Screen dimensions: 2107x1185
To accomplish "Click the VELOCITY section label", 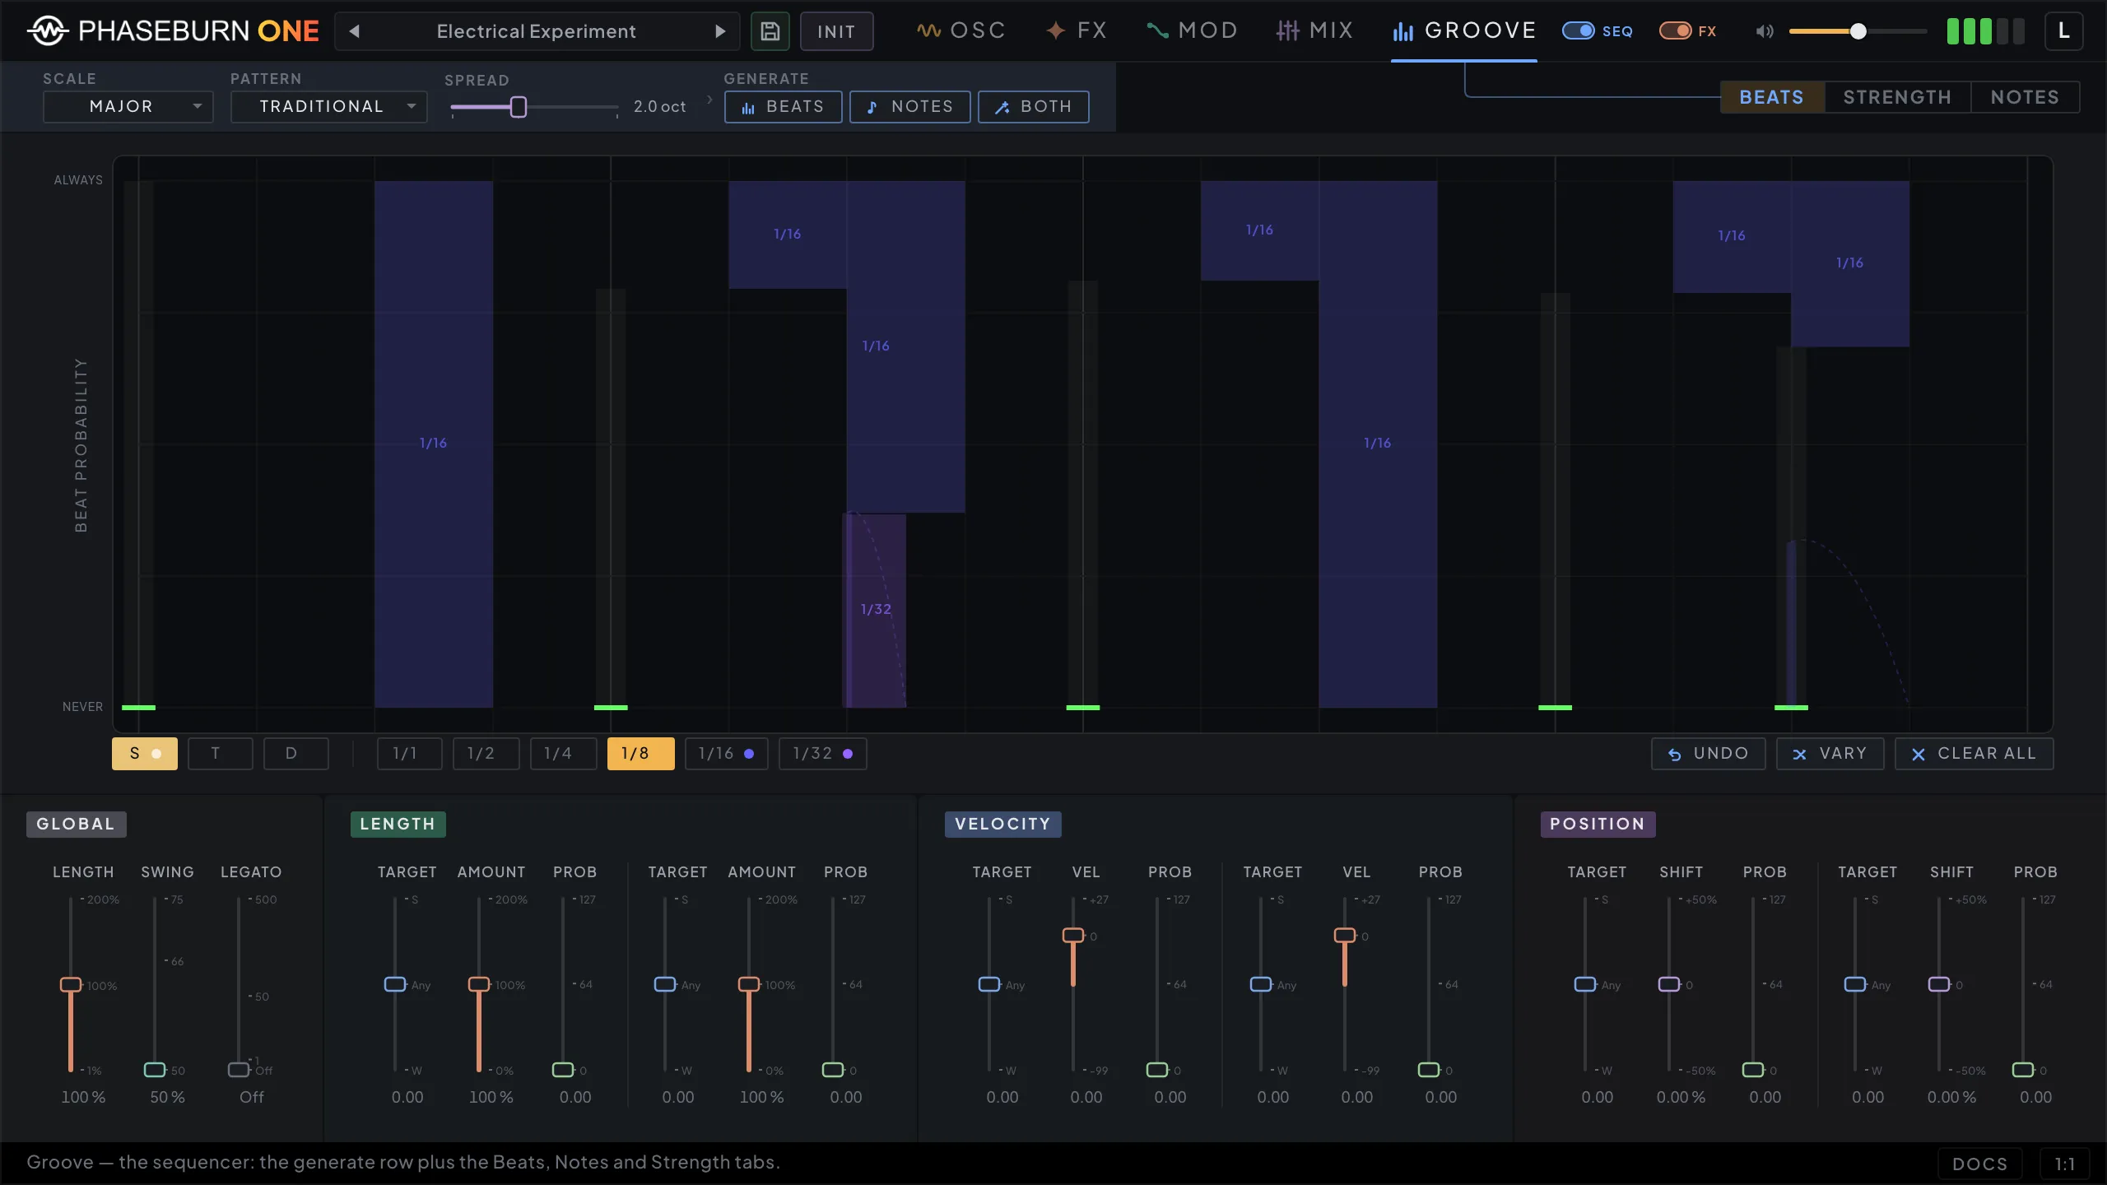I will pos(1002,825).
